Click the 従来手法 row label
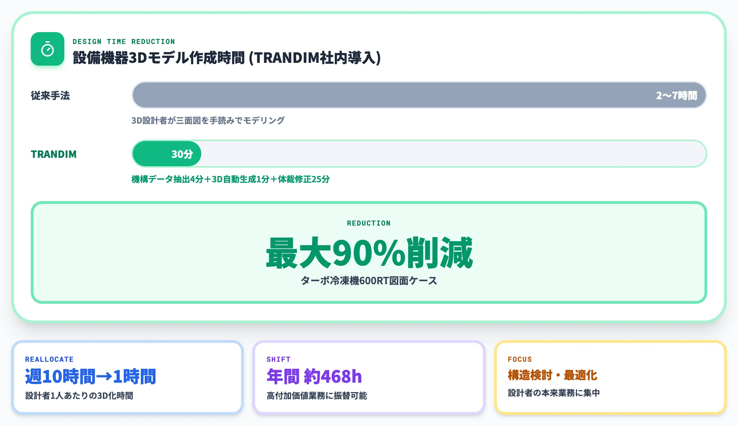The height and width of the screenshot is (426, 738). pos(50,95)
